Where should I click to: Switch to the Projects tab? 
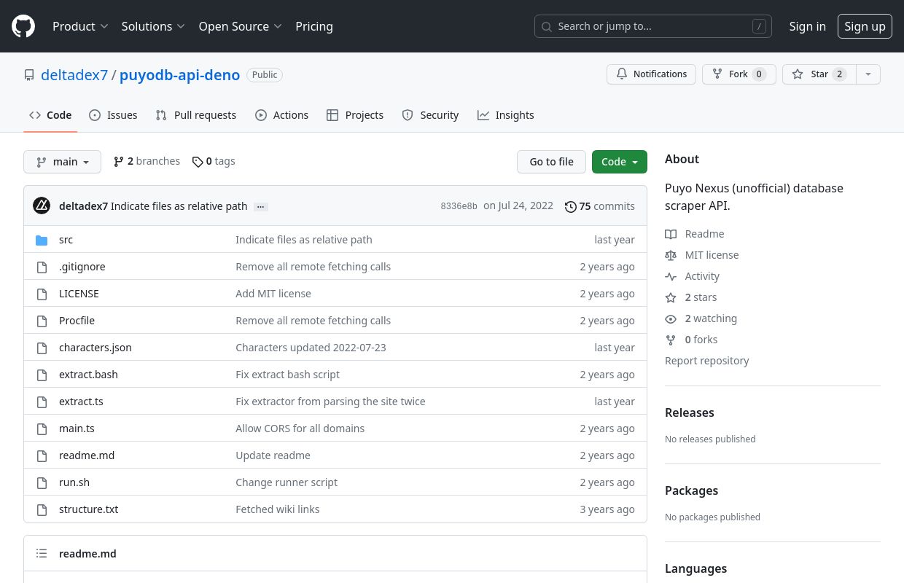pos(355,115)
